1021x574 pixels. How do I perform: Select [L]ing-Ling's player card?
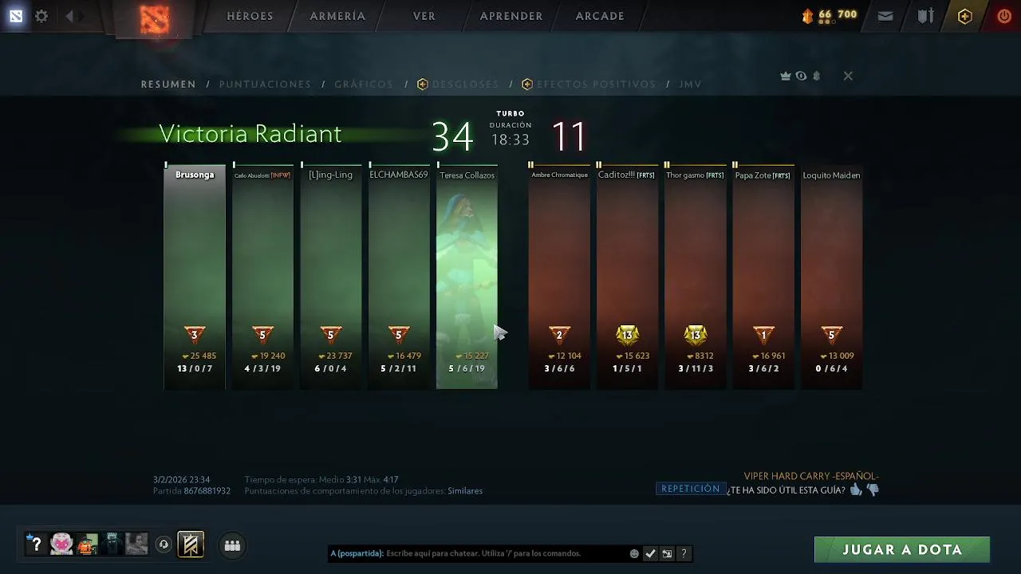330,277
